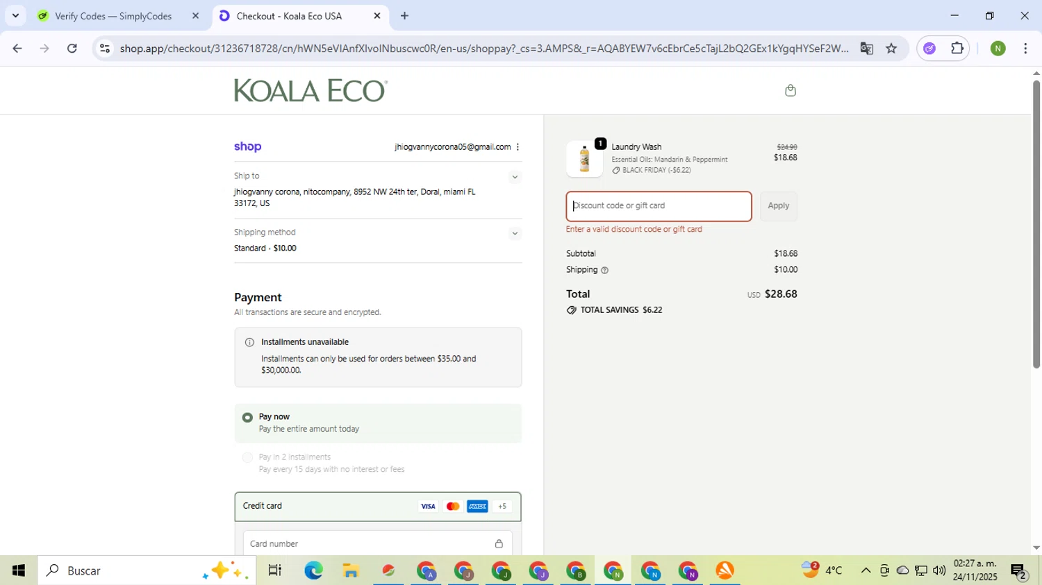Bookmark this page with the star icon
This screenshot has width=1042, height=585.
pos(891,49)
